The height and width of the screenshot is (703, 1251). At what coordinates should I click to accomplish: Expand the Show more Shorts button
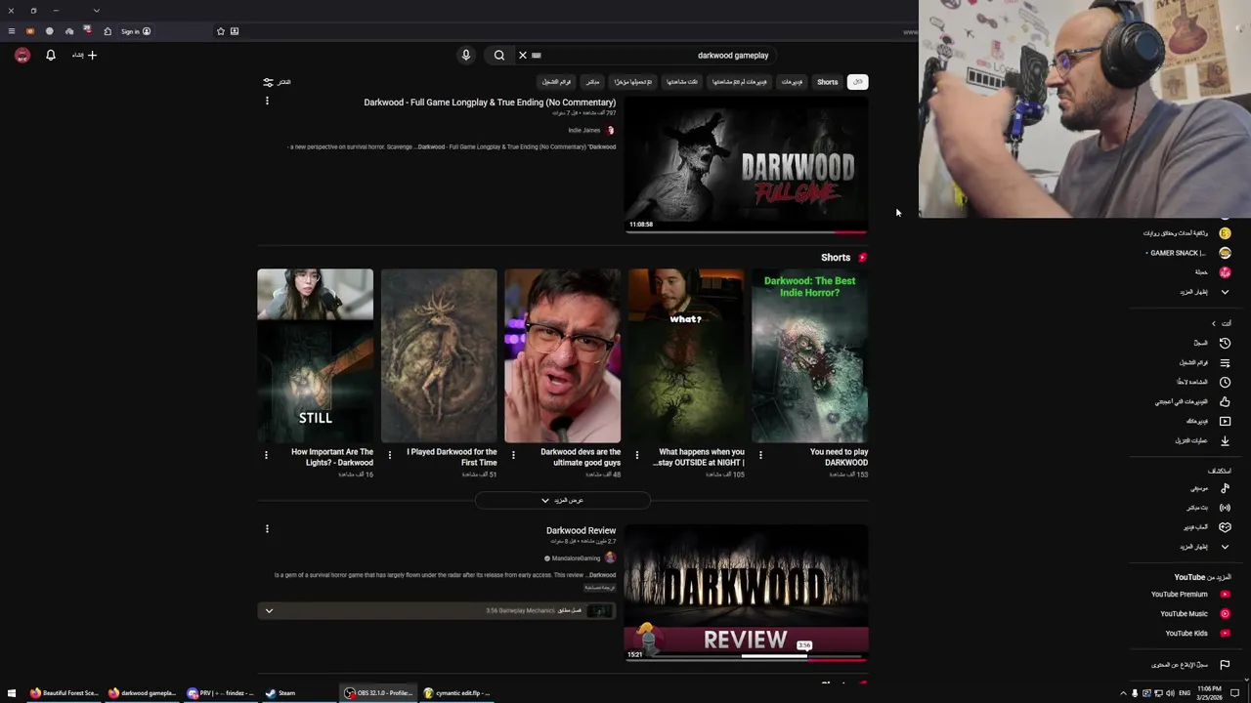pos(563,501)
